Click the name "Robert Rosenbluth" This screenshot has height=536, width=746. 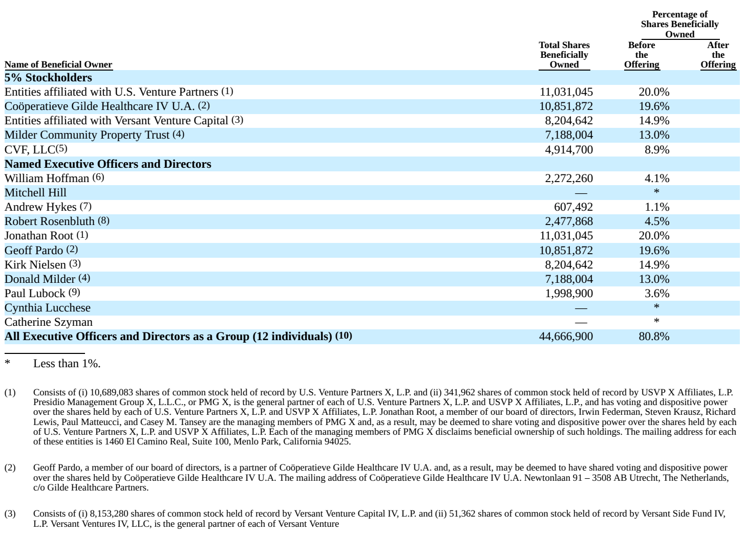pos(50,221)
